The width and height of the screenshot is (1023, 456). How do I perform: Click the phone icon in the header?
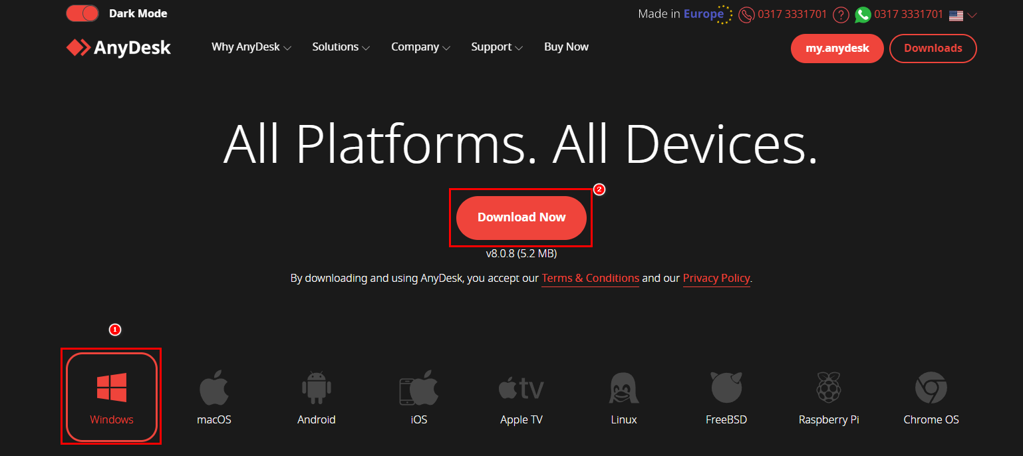tap(746, 15)
